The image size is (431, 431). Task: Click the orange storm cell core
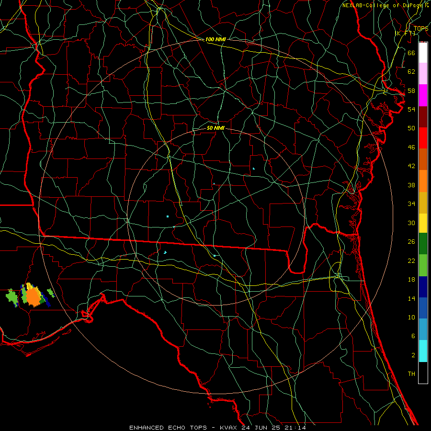pos(33,296)
